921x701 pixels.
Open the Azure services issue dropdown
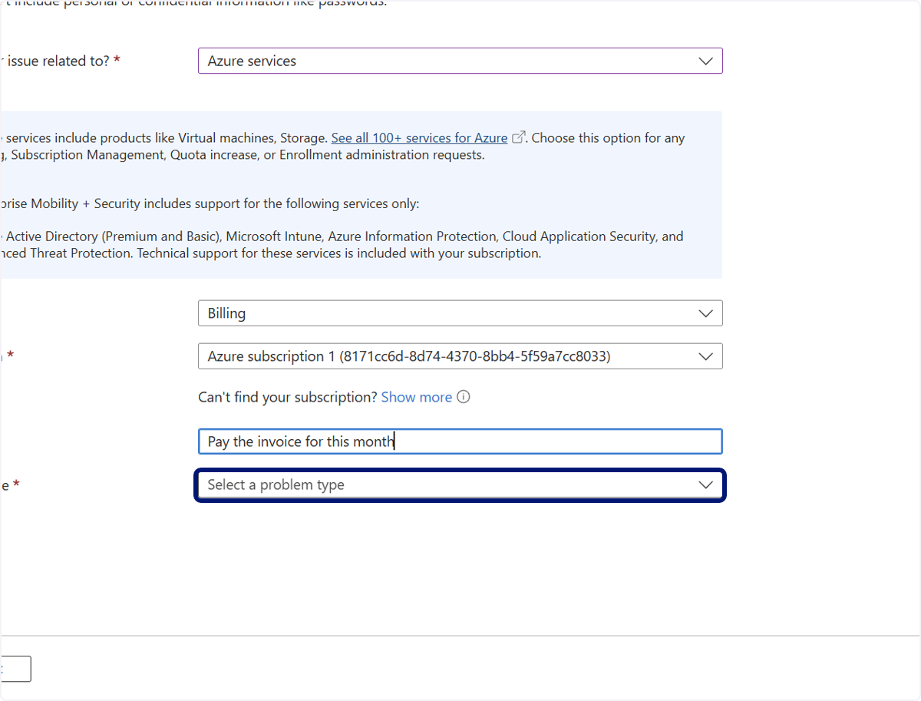click(x=460, y=61)
